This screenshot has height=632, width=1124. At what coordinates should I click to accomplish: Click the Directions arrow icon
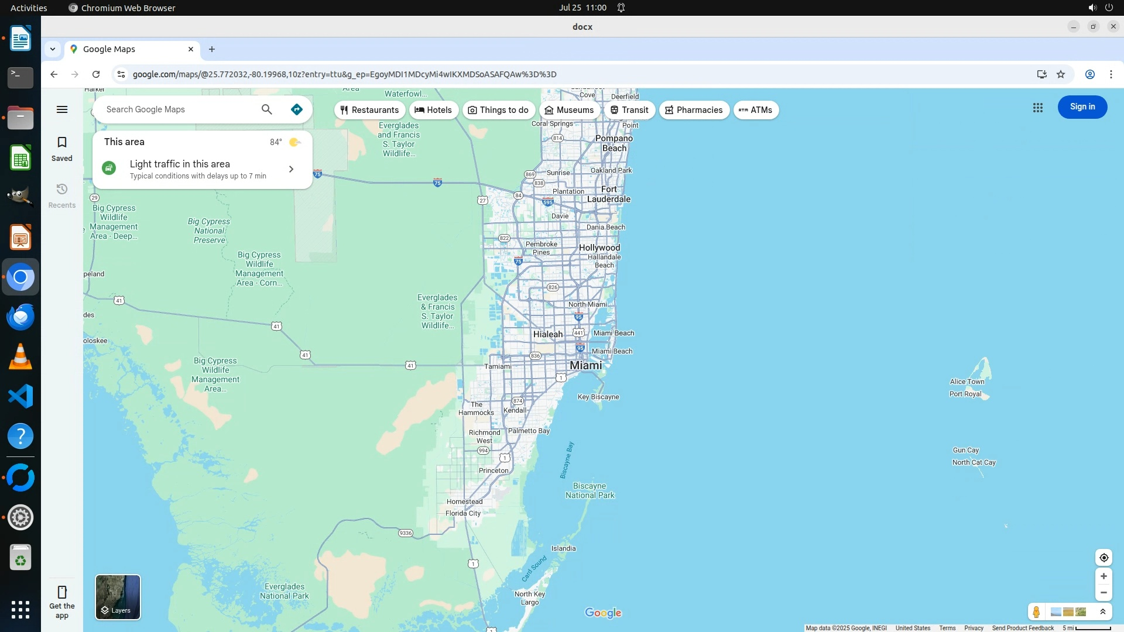coord(297,109)
